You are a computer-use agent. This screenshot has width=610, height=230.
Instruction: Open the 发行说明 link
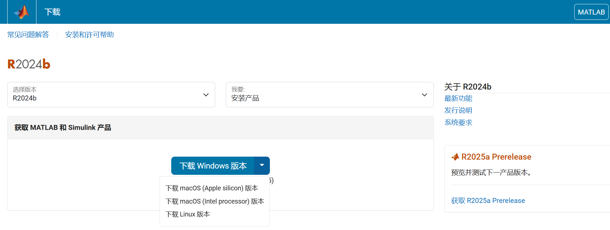pos(458,110)
